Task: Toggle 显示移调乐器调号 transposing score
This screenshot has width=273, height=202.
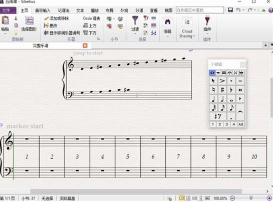Action: [62, 32]
